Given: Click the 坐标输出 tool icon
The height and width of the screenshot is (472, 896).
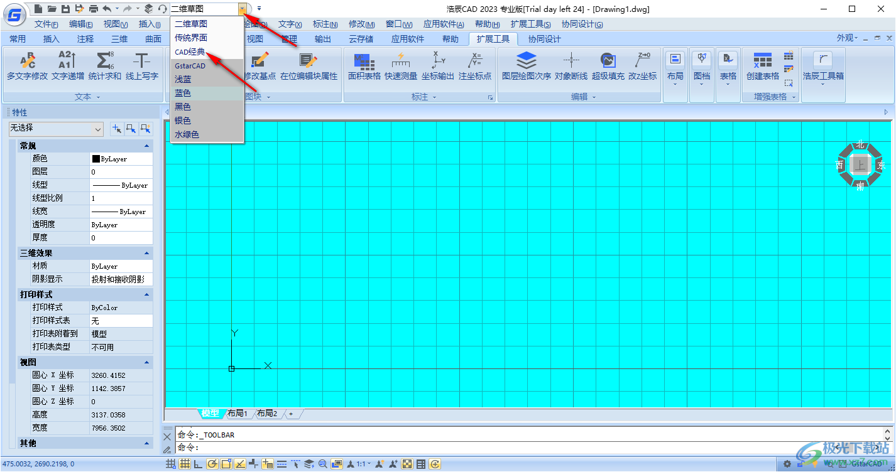Looking at the screenshot, I should click(x=438, y=60).
